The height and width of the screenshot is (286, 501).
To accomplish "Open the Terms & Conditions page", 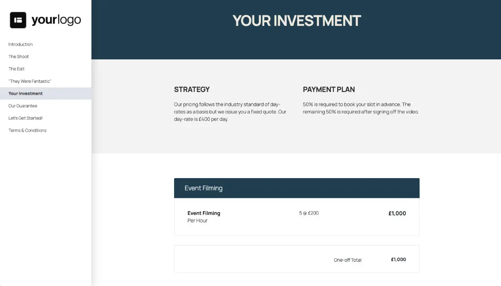I will 27,130.
